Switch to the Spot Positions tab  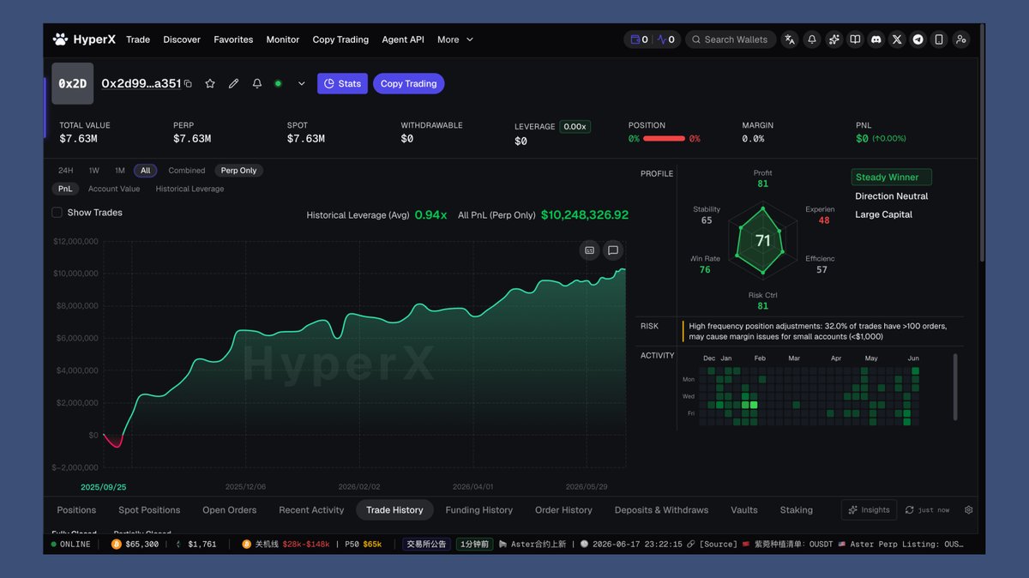point(149,510)
